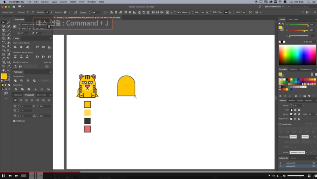The width and height of the screenshot is (317, 179).
Task: Select Butt Cap in Stroke panel
Action: pyautogui.click(x=291, y=110)
